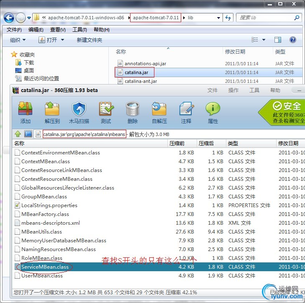Open 360压缩 操作 menu

click(233, 90)
